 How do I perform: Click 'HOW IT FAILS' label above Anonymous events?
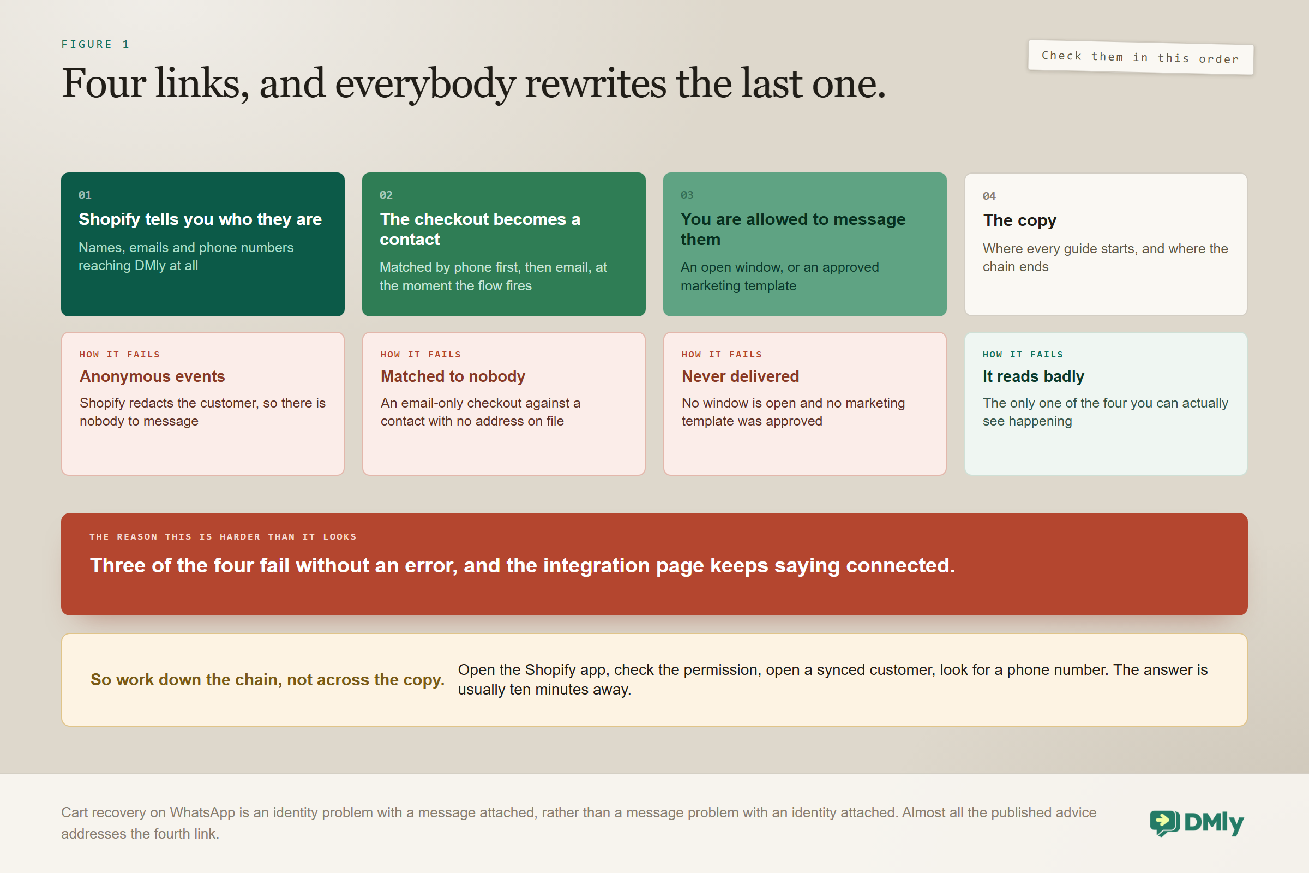[x=119, y=355]
